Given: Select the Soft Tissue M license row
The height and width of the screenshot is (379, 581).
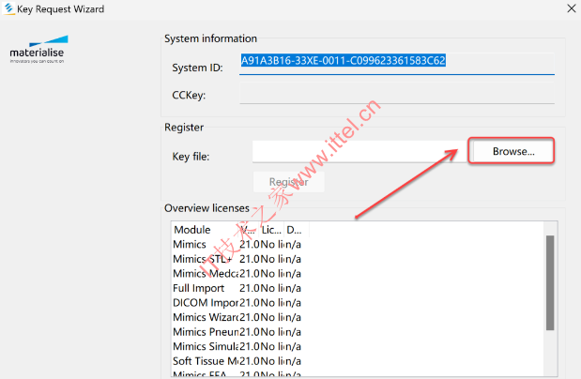Looking at the screenshot, I should click(x=237, y=361).
